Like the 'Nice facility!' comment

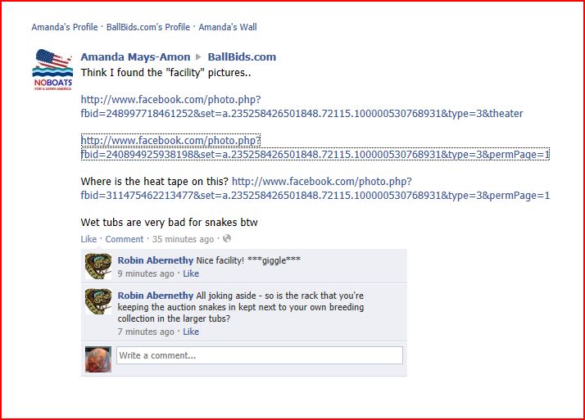(191, 273)
